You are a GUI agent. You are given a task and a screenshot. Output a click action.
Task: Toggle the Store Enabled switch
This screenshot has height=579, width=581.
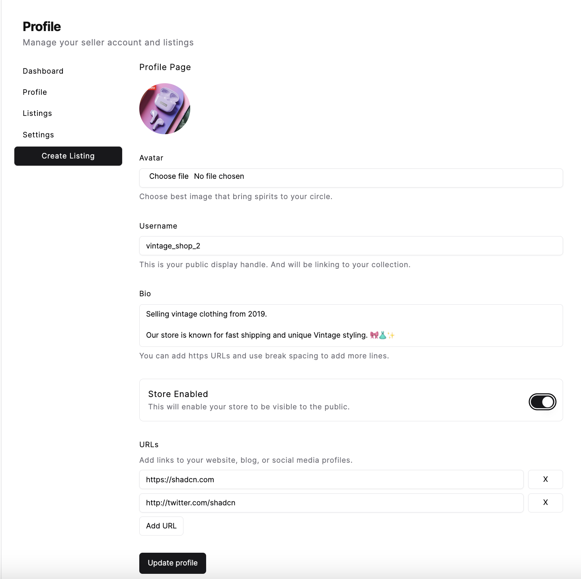542,402
